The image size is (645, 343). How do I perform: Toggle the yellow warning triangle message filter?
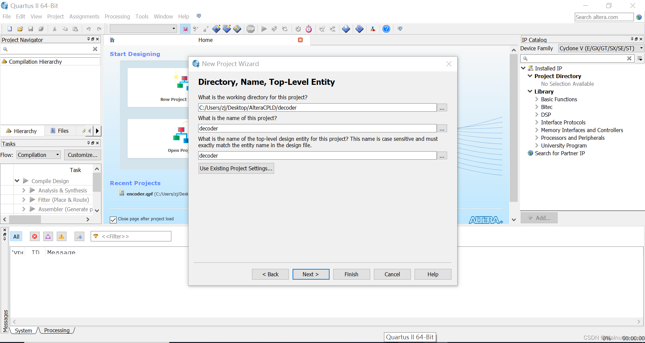(x=61, y=236)
